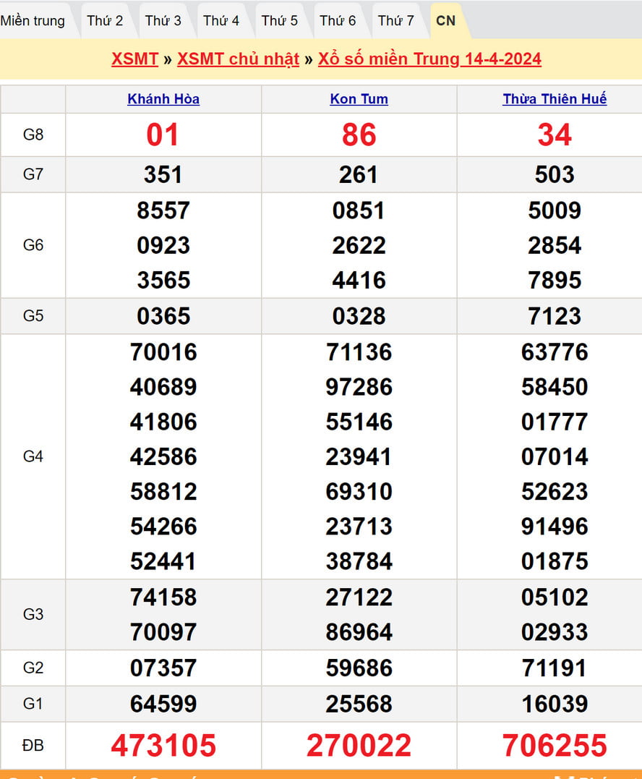The height and width of the screenshot is (779, 642).
Task: Open the XSMT breadcrumb link
Action: pos(134,59)
